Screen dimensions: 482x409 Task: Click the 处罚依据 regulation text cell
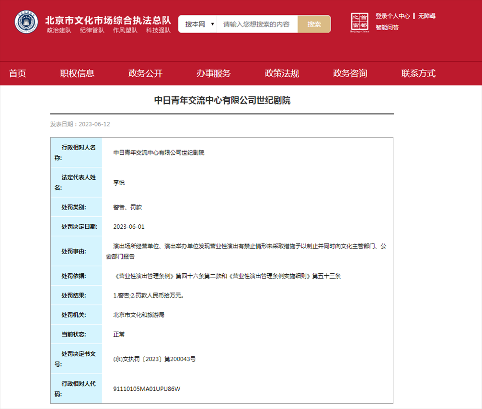point(227,276)
